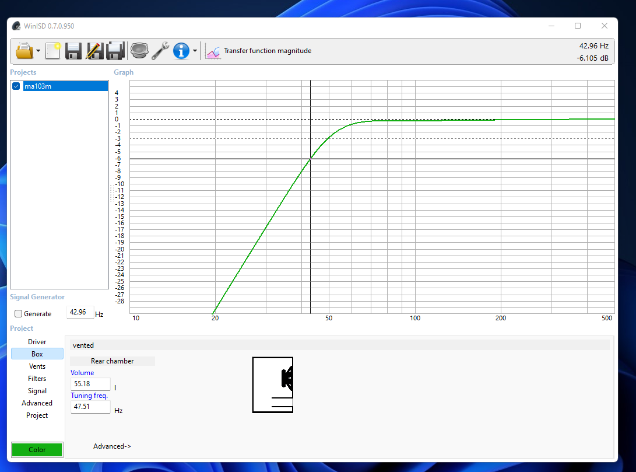Click the -6.105 dB cursor readout
This screenshot has height=472, width=636.
tap(593, 58)
